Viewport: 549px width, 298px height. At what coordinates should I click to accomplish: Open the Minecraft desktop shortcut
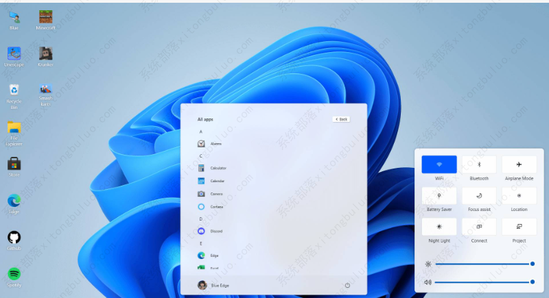pyautogui.click(x=45, y=17)
